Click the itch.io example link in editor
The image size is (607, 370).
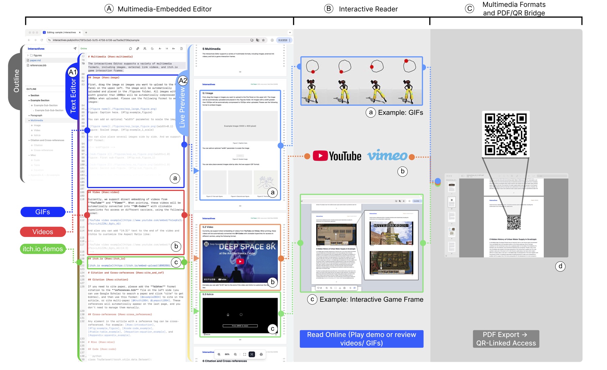130,266
